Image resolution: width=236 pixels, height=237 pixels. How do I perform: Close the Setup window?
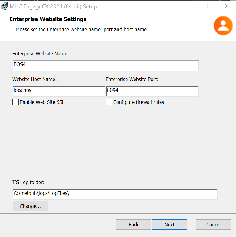pyautogui.click(x=227, y=6)
